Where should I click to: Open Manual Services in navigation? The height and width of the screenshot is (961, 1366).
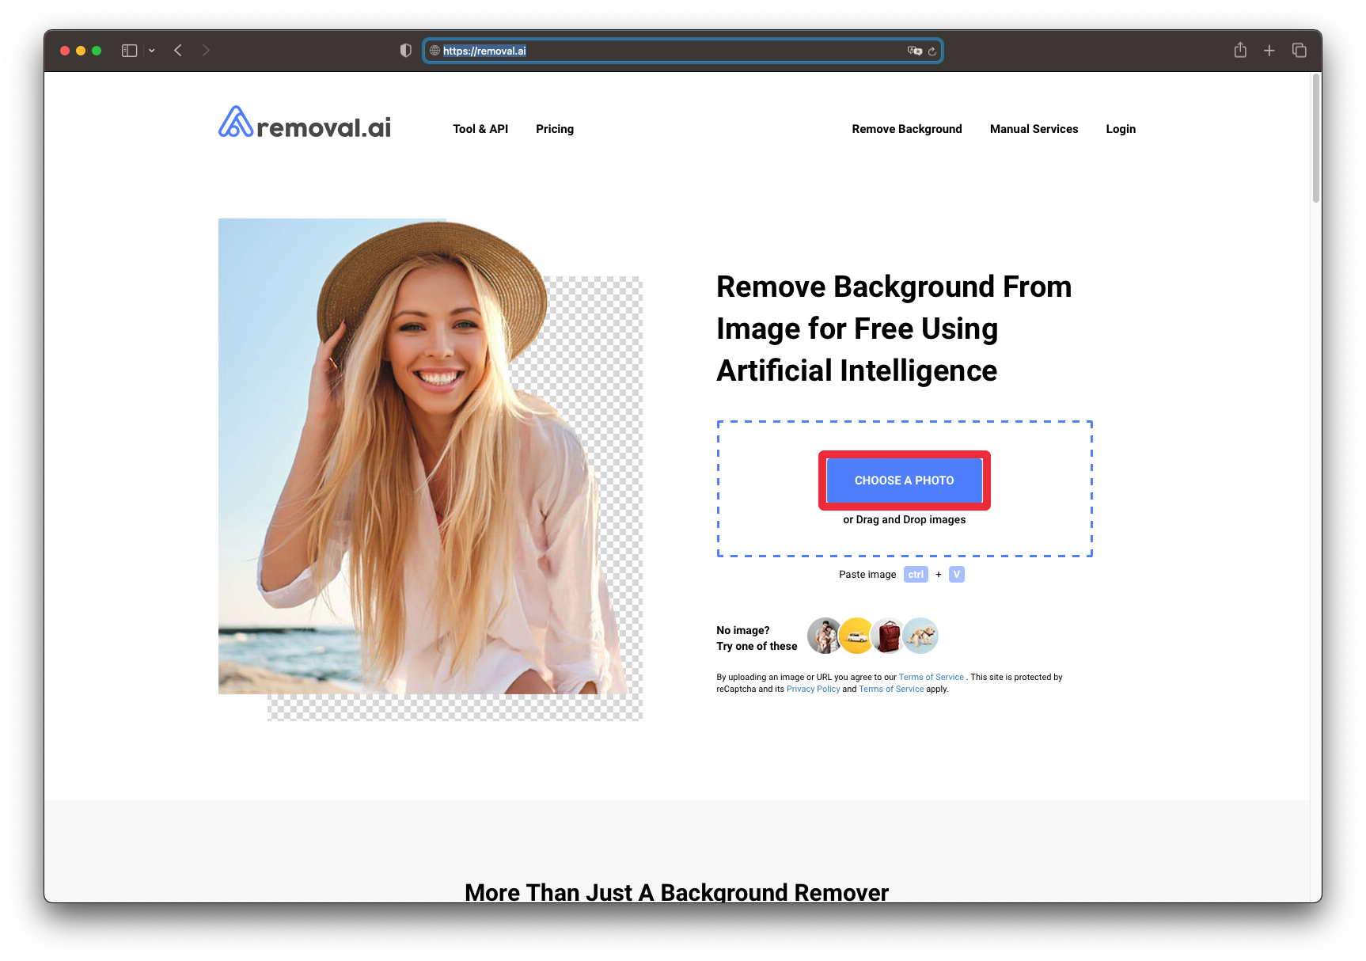[1034, 129]
